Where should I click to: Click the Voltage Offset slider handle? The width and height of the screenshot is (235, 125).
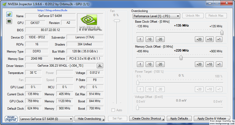[x=137, y=108]
